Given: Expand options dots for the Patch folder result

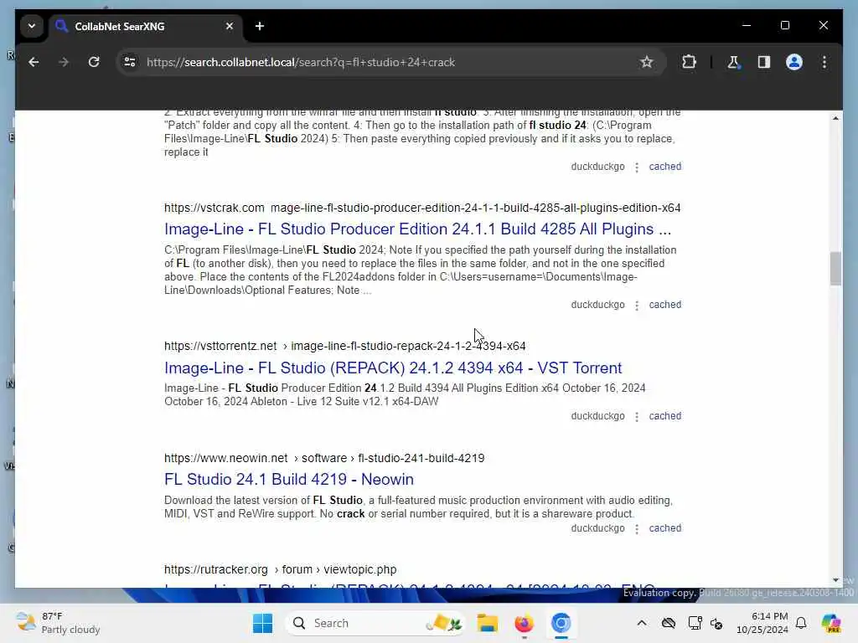Looking at the screenshot, I should pos(637,167).
